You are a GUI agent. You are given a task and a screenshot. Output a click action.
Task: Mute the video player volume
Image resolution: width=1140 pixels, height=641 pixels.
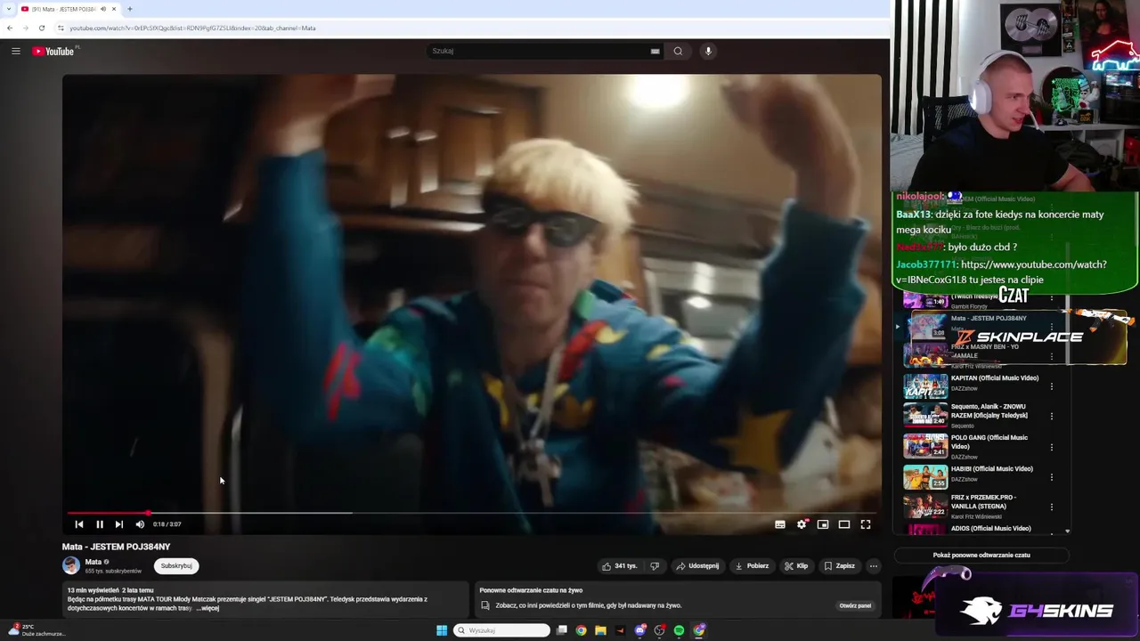coord(140,524)
